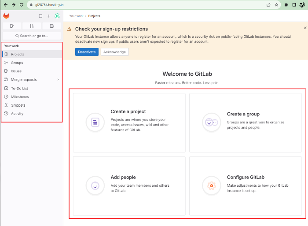Click the Your work breadcrumb link
The width and height of the screenshot is (308, 226).
click(76, 16)
